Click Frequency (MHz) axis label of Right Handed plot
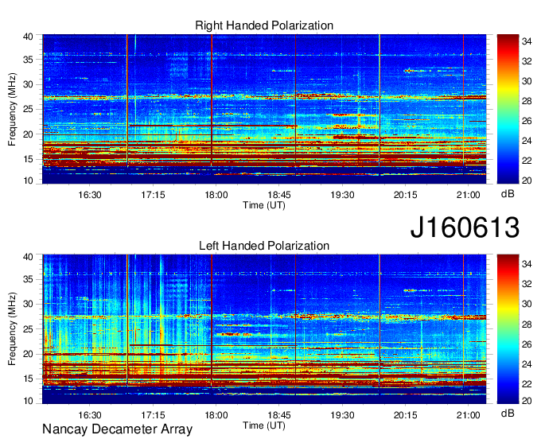This screenshot has height=439, width=541. [x=12, y=109]
